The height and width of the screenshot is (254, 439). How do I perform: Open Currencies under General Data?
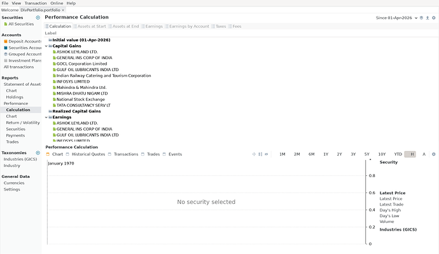pyautogui.click(x=14, y=183)
